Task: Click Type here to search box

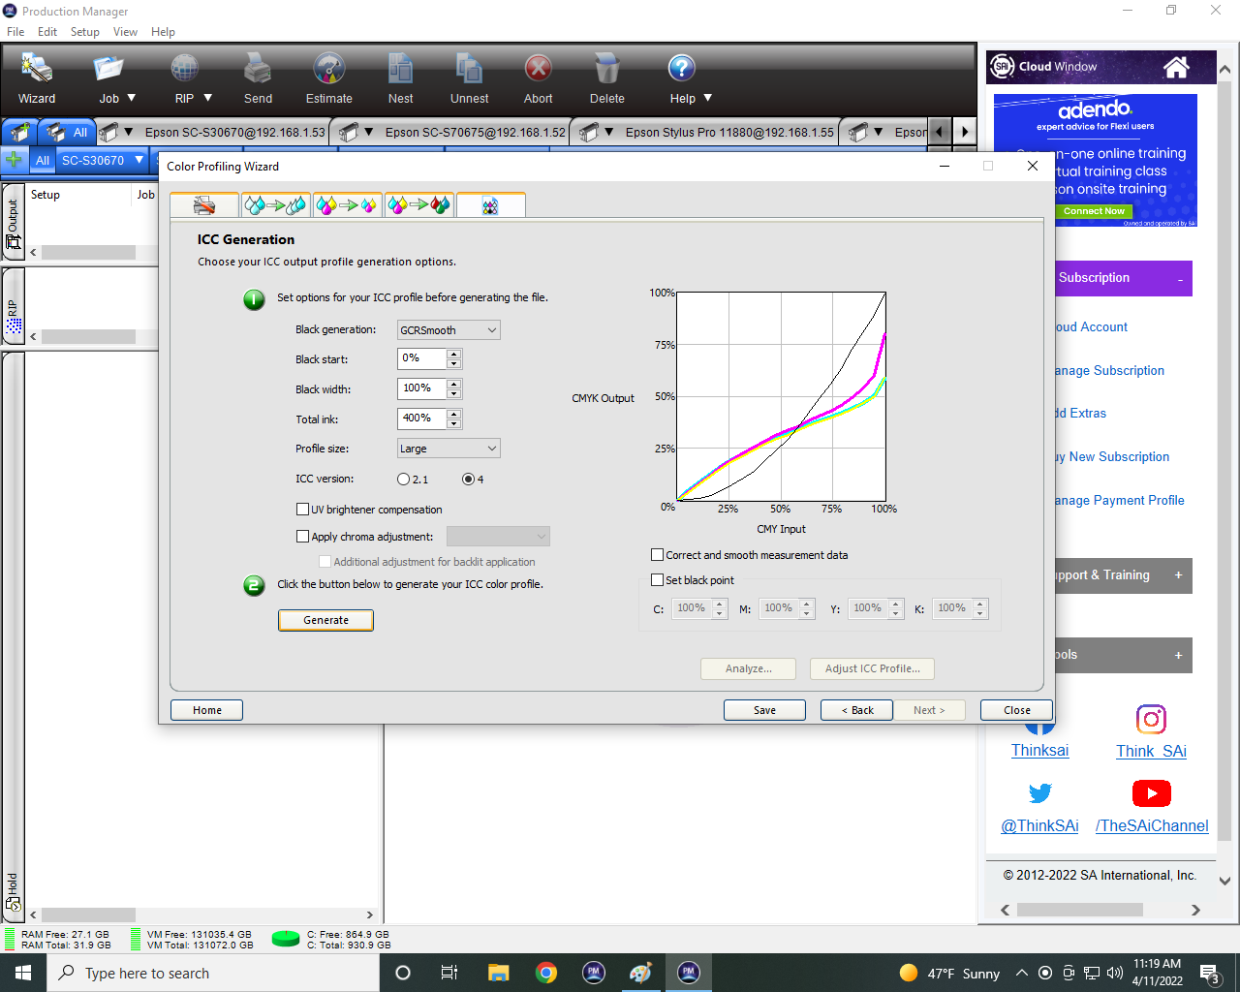Action: (213, 973)
